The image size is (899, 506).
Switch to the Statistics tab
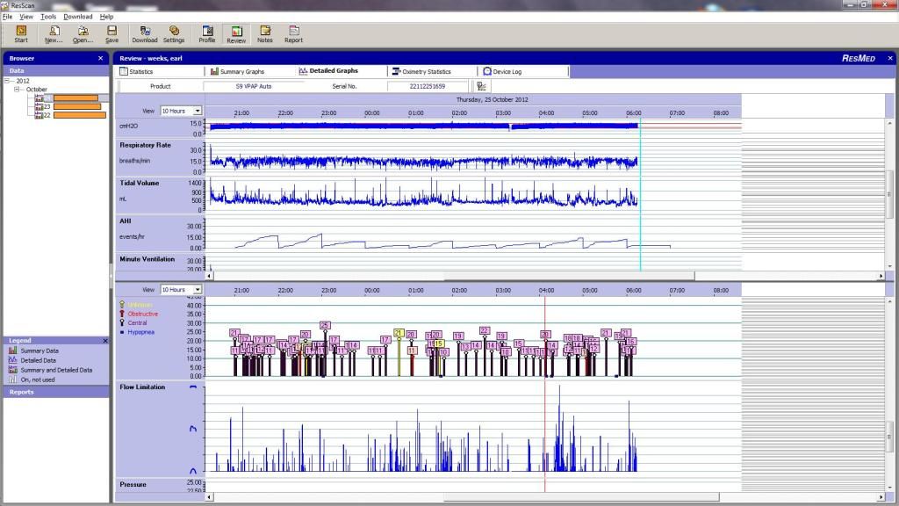(161, 72)
